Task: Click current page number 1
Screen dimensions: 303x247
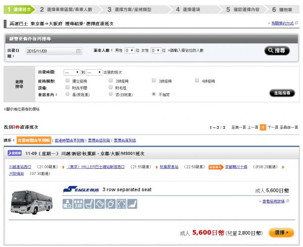Action: (x=263, y=127)
